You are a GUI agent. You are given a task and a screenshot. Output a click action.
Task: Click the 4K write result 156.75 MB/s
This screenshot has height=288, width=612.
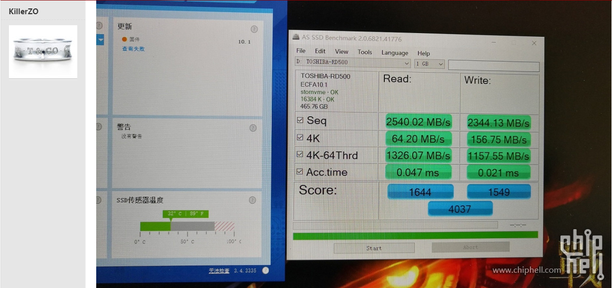(498, 140)
